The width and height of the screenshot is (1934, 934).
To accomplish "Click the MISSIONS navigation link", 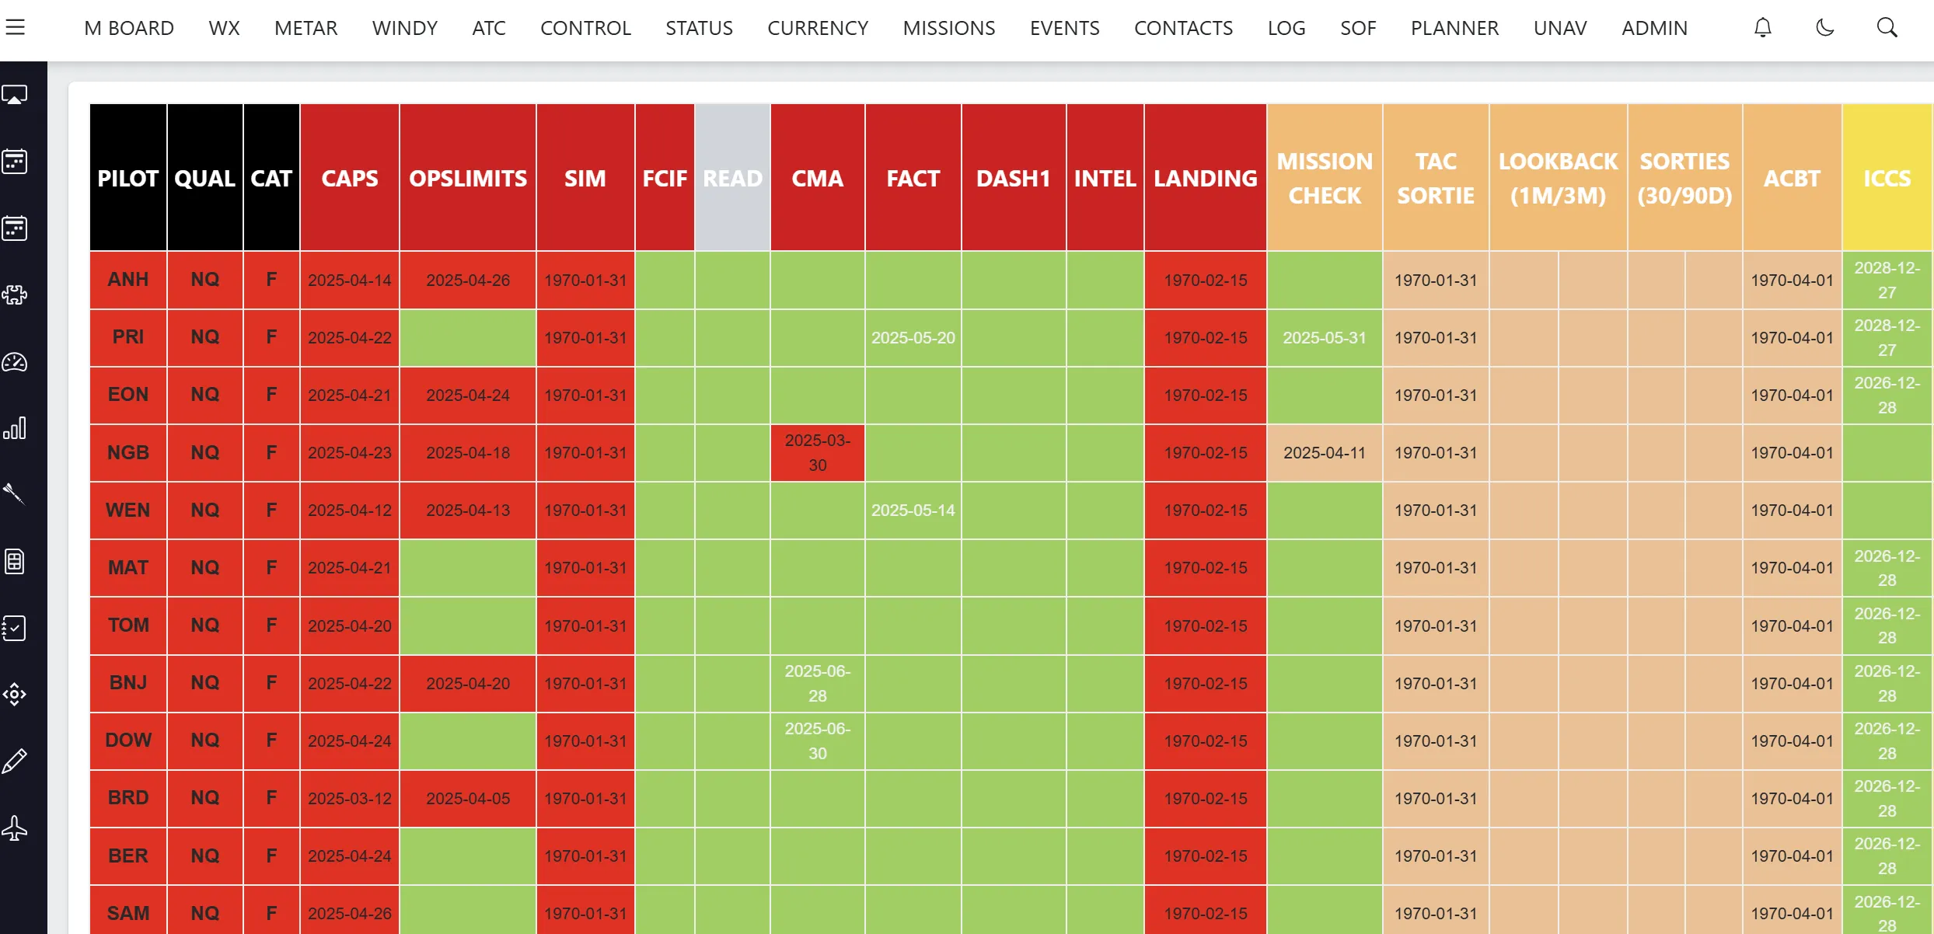I will pos(948,28).
